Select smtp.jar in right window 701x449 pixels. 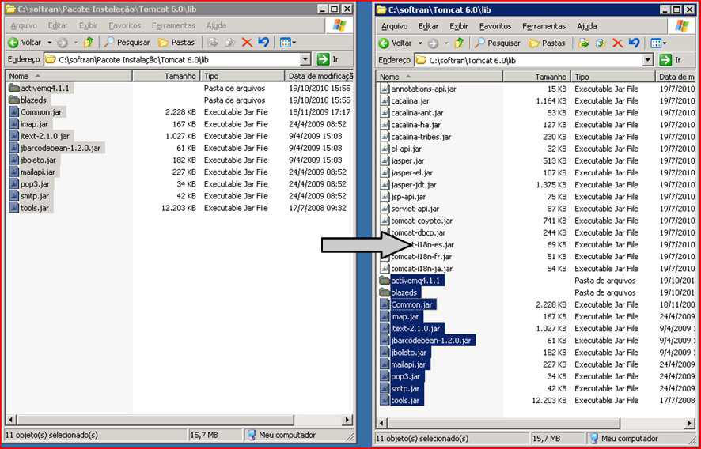pos(400,388)
